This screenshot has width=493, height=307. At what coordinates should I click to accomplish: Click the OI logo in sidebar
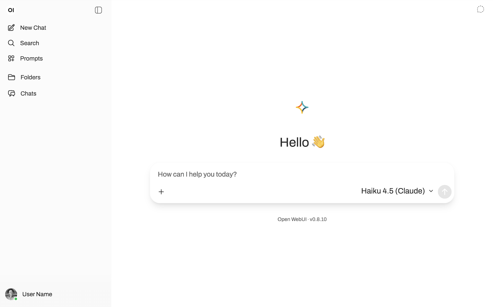click(x=11, y=10)
